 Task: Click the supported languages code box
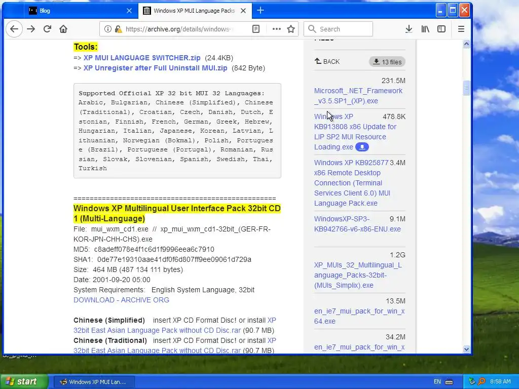pos(177,131)
